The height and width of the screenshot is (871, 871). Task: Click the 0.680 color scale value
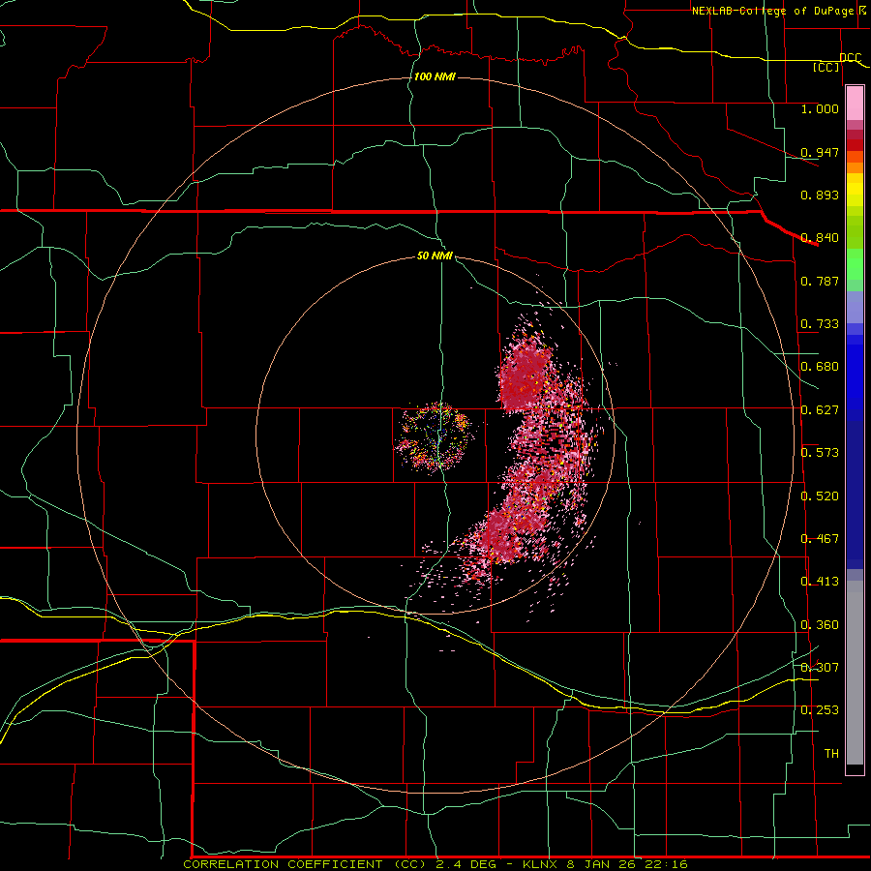point(820,367)
